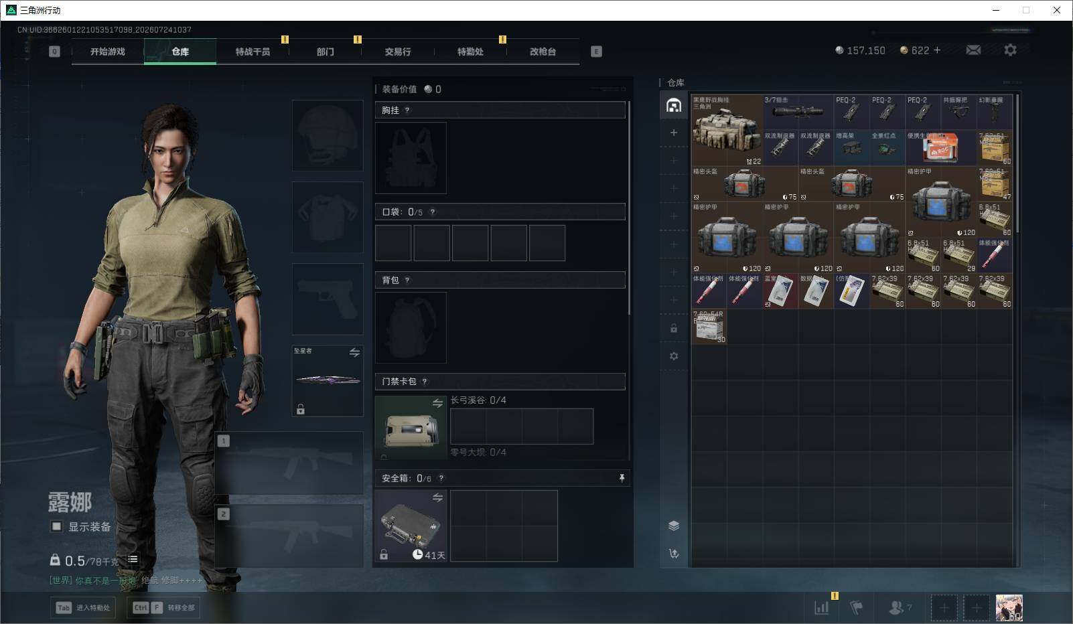Click the 转移全部 button
Screen dimensions: 1073x624
[164, 607]
